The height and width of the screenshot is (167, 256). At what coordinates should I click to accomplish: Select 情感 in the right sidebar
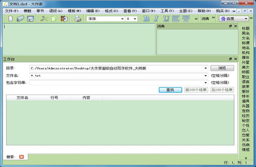[246, 149]
